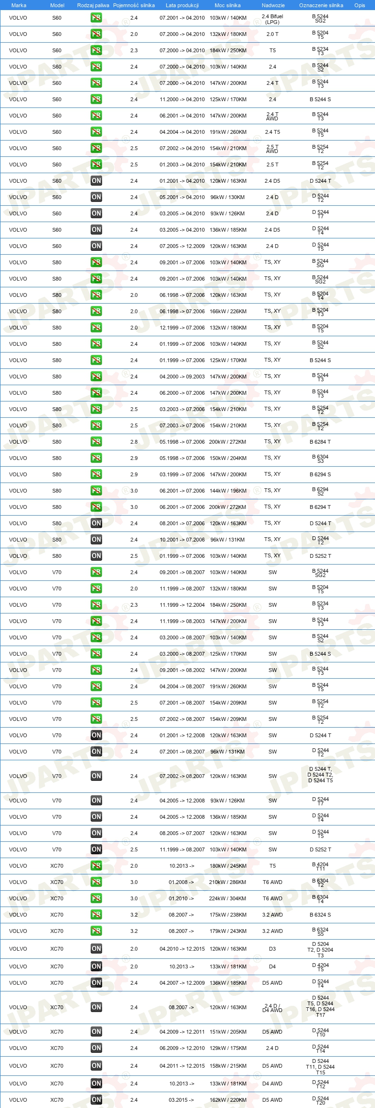Select petrol icon in S60 191kW / 260KM row

[96, 132]
